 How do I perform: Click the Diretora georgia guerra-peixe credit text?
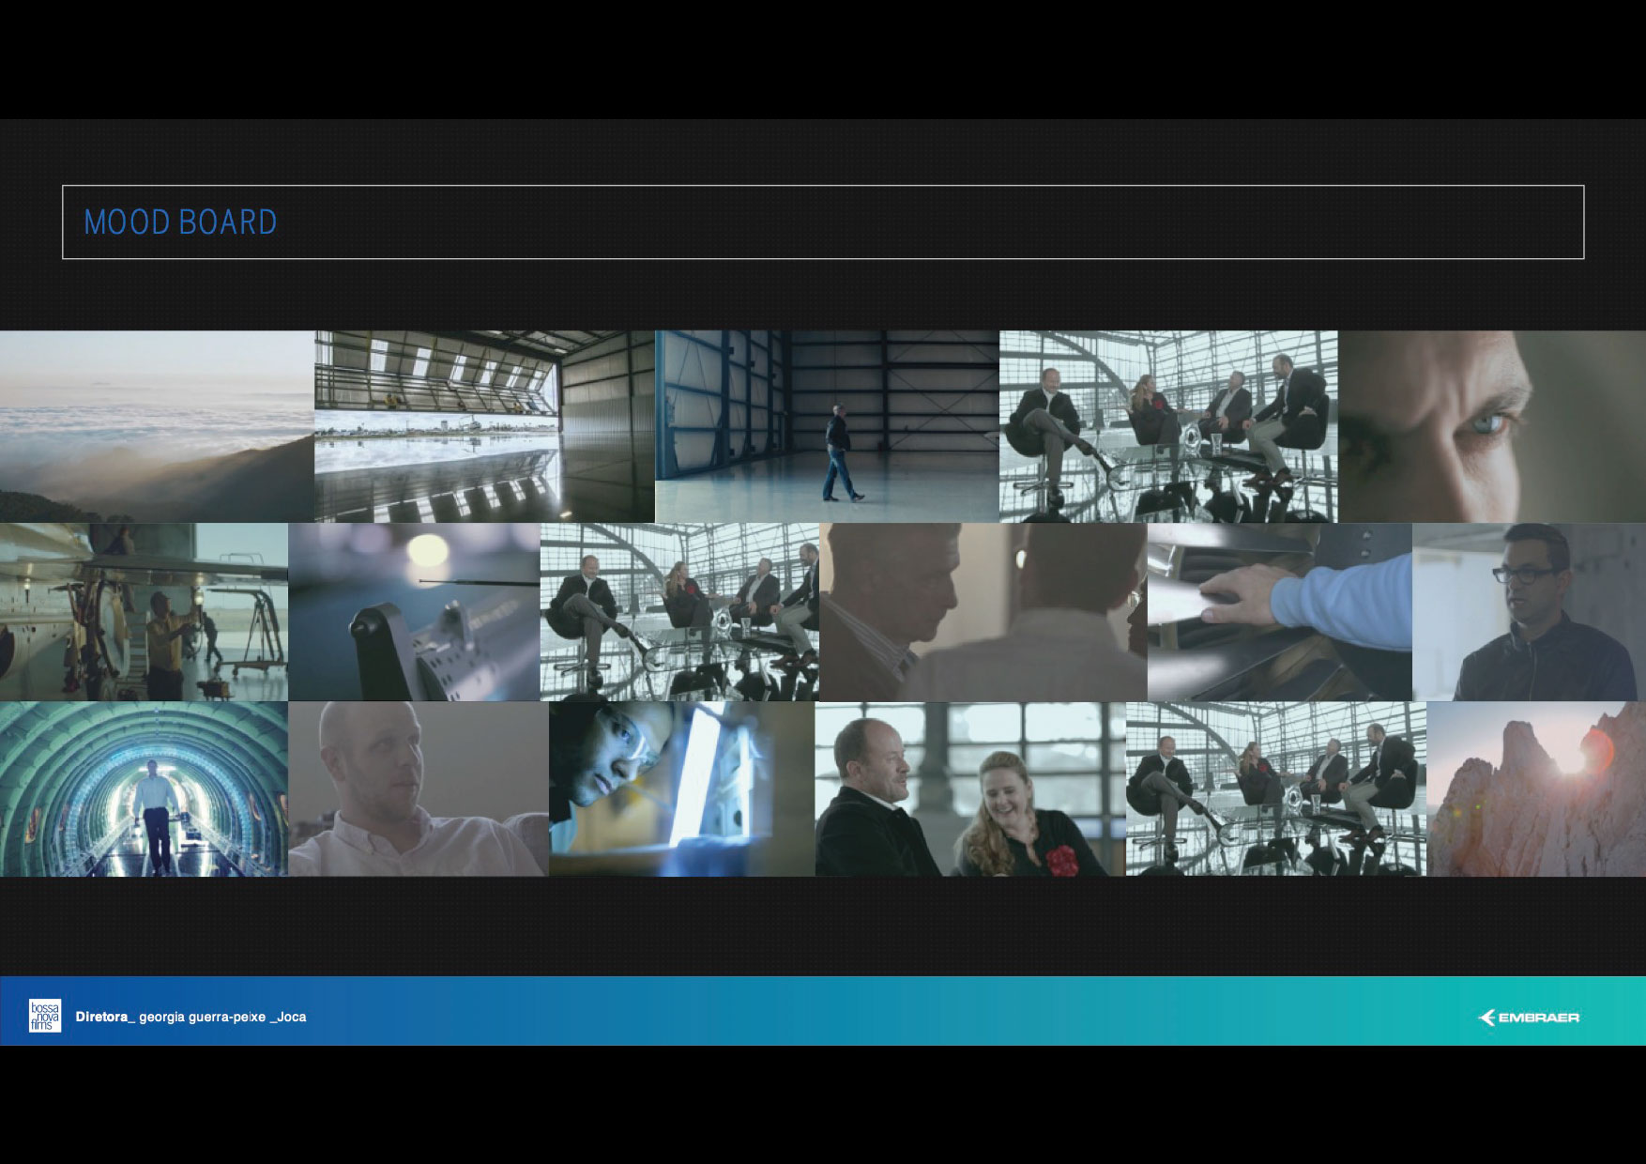(x=191, y=1017)
